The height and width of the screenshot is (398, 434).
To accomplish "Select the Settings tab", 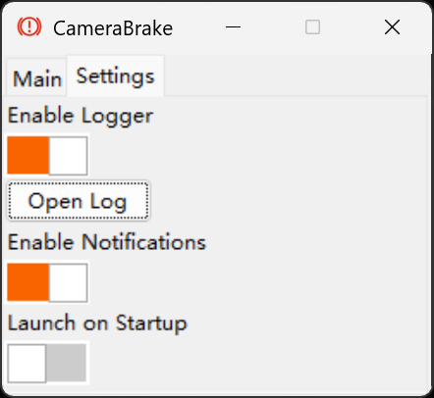I will [115, 76].
